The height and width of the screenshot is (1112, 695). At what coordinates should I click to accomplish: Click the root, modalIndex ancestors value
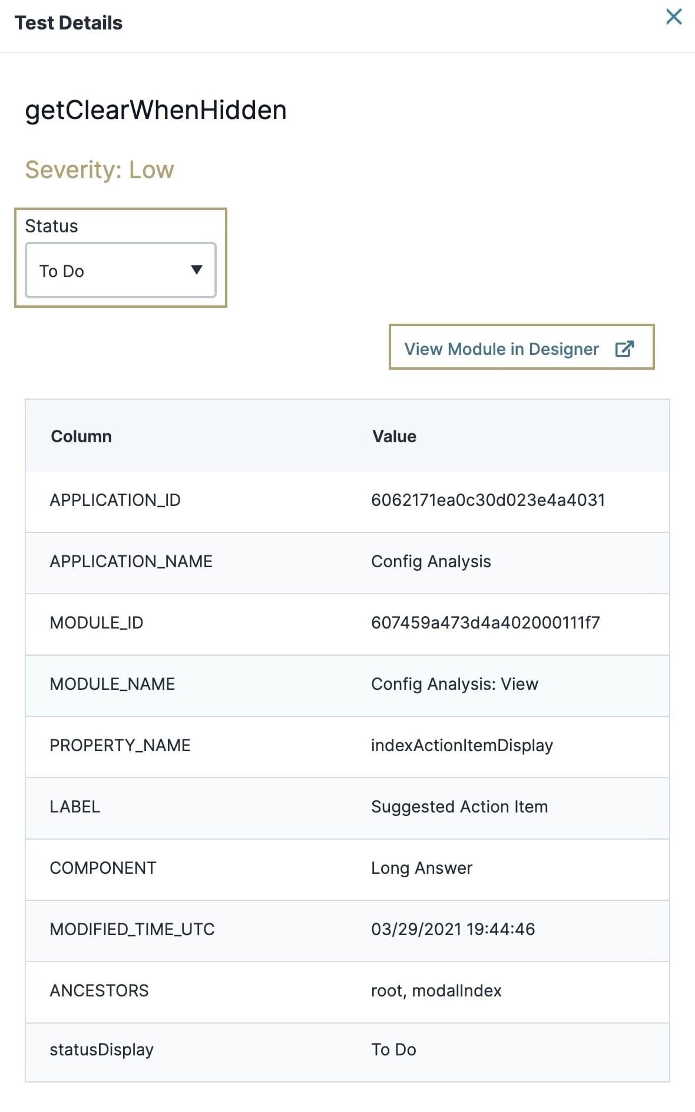tap(436, 991)
